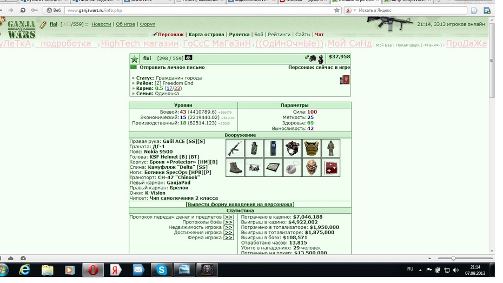
Task: Open the Yandex search engine dropdown
Action: (355, 10)
